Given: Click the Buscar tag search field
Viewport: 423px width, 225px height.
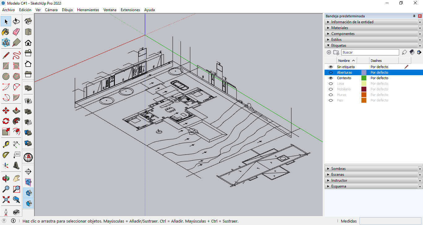Looking at the screenshot, I should tap(370, 52).
